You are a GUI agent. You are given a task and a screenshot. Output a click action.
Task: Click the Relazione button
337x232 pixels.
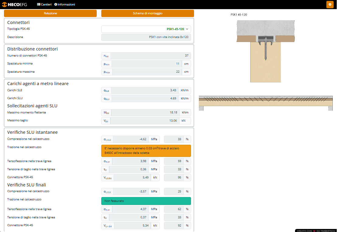[x=50, y=13]
